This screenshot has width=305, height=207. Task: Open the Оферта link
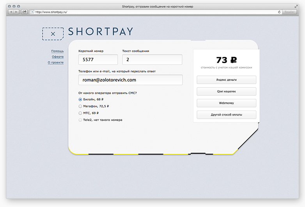pyautogui.click(x=58, y=57)
